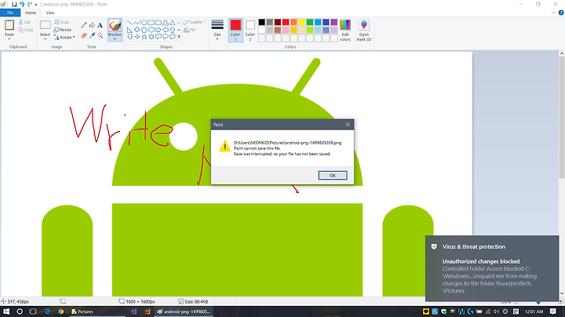The image size is (565, 317).
Task: Click the Paste clipboard icon
Action: [x=9, y=24]
